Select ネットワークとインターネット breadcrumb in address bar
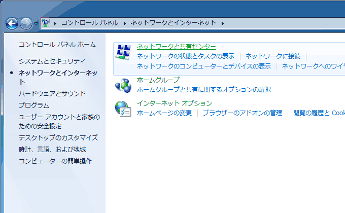This screenshot has height=213, width=345. pos(174,23)
